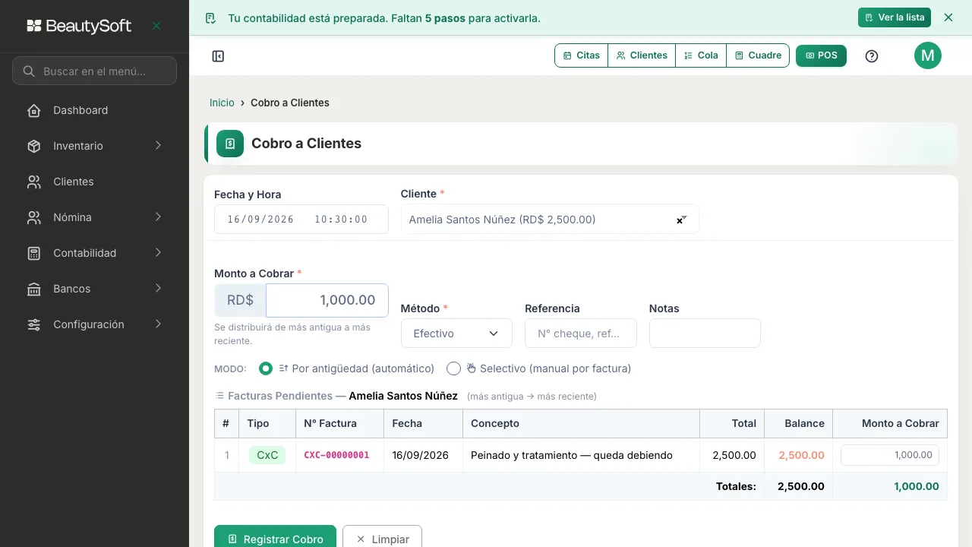The width and height of the screenshot is (972, 547).
Task: Click the Nómina icon in sidebar
Action: tap(34, 217)
